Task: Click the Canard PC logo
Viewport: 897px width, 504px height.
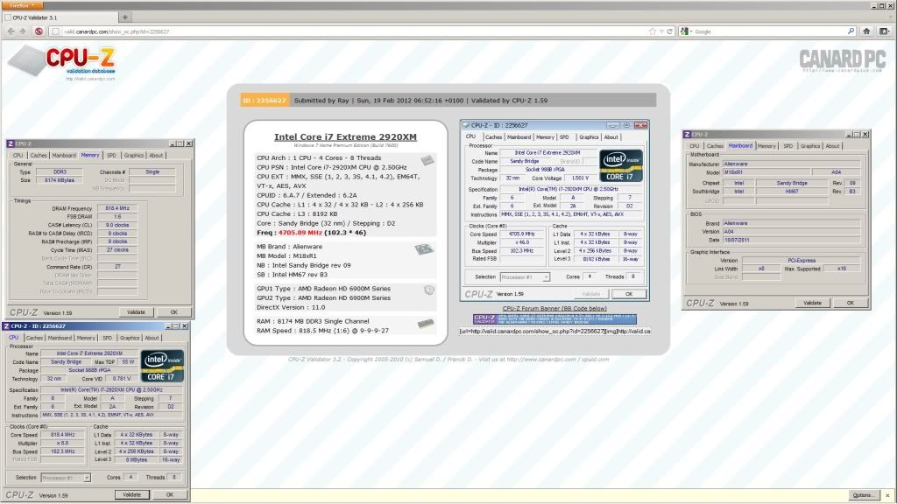Action: tap(842, 60)
